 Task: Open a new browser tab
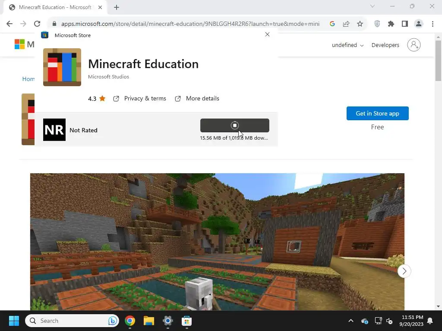[x=117, y=7]
